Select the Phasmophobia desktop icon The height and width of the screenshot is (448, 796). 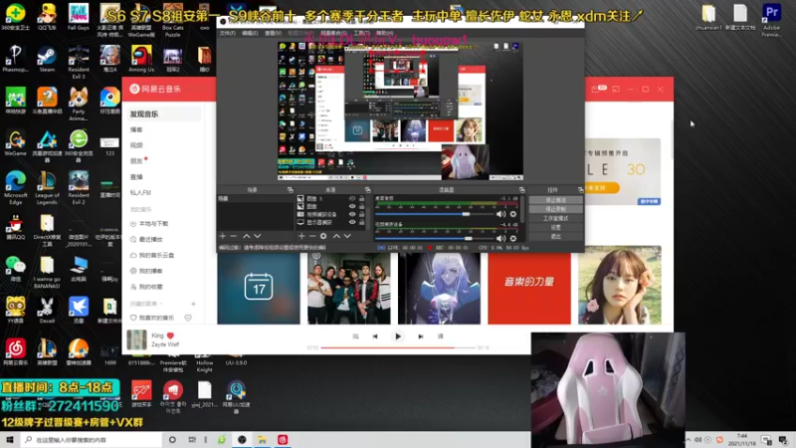point(16,60)
